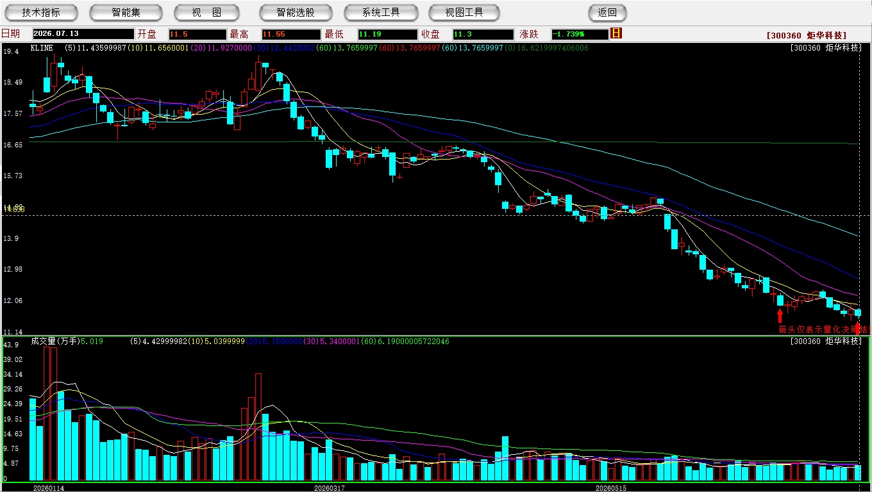Click the 智能集 button
This screenshot has height=492, width=872.
pos(126,12)
